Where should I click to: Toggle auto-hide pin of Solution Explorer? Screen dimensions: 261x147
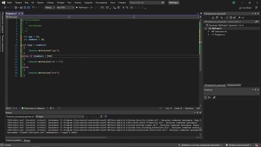click(x=255, y=13)
